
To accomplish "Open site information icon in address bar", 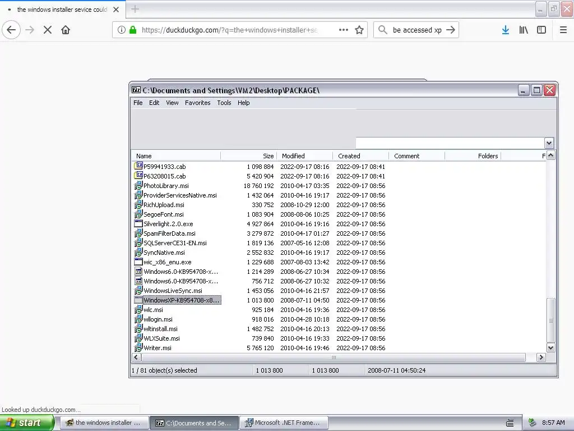I will [122, 30].
